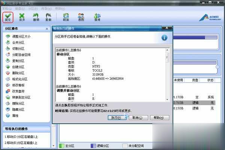The height and width of the screenshot is (150, 225).
Task: Select pending operation 2.移动(E:)分区在磁盘1上
Action: [21, 143]
